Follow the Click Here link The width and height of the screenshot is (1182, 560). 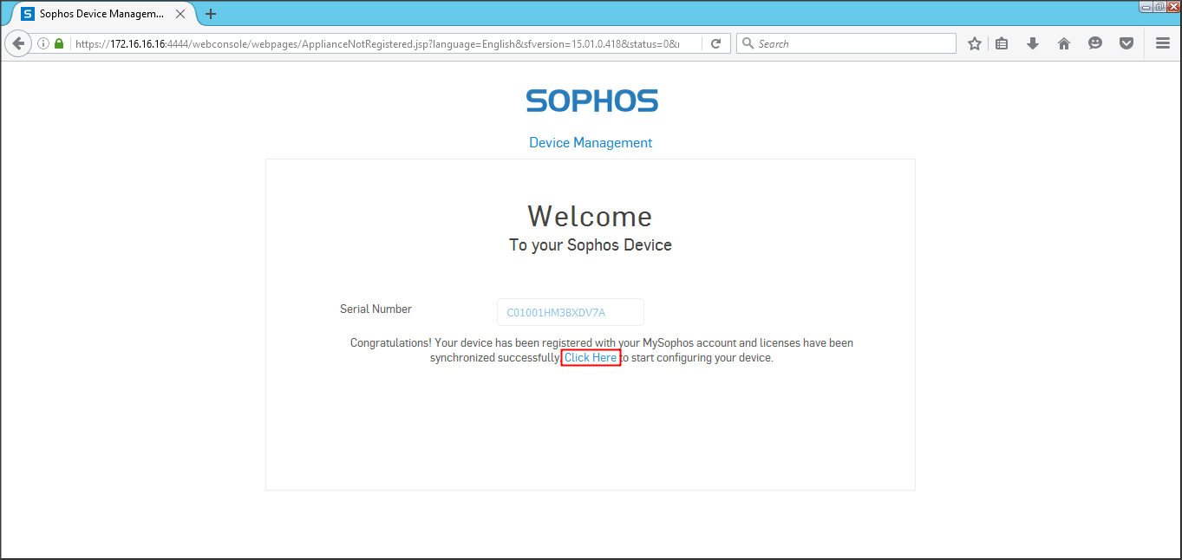tap(591, 358)
